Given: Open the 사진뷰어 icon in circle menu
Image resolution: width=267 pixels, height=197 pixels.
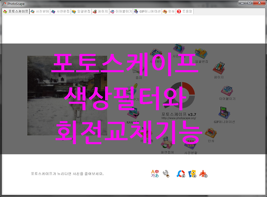Looking at the screenshot, I should [x=156, y=54].
